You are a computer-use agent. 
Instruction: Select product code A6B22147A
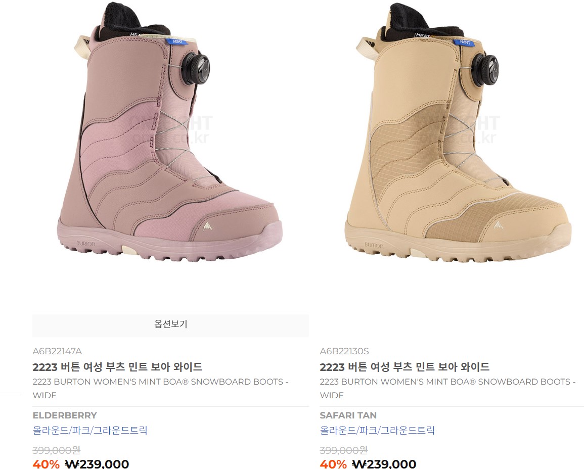pos(57,351)
